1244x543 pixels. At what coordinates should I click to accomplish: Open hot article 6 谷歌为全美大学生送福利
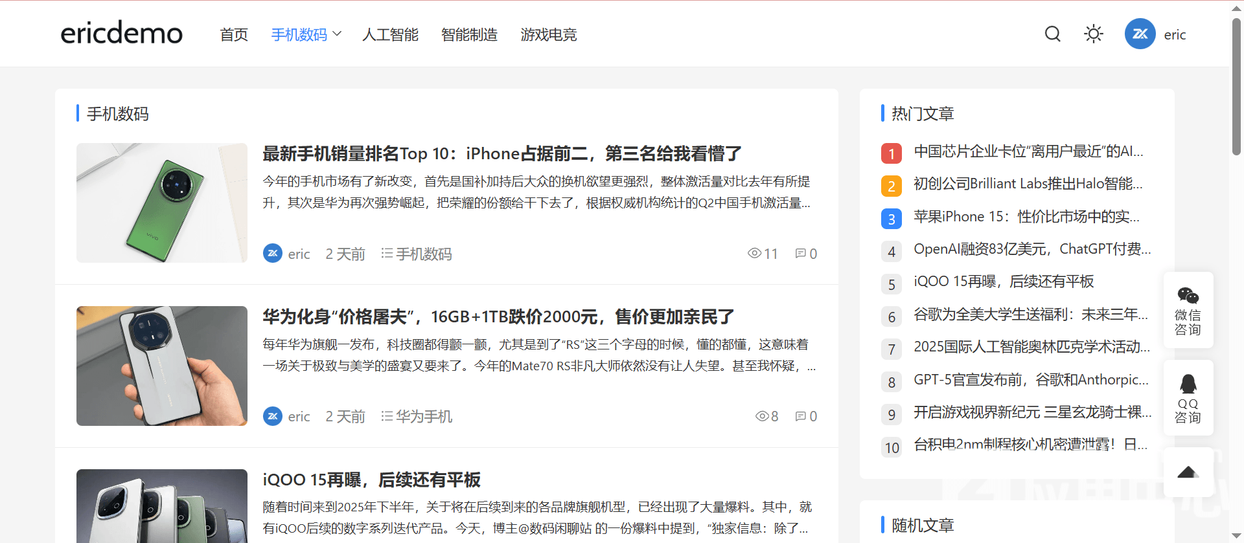pyautogui.click(x=1031, y=315)
